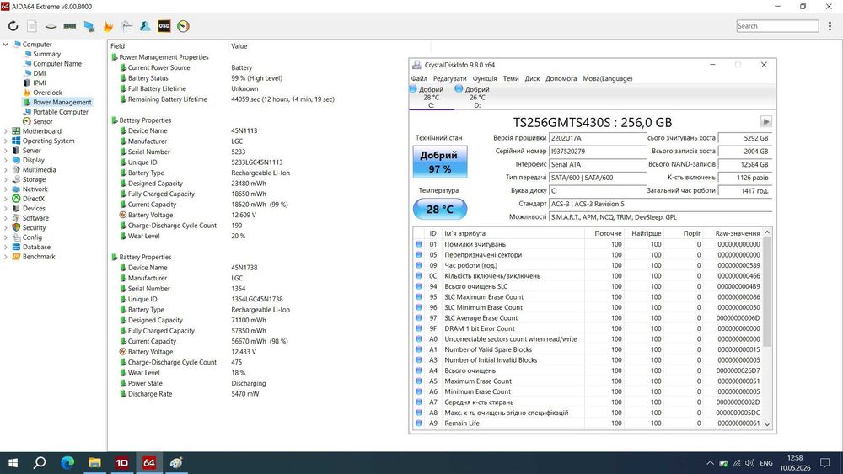Open the Теми menu in CrystalDiskInfo
The height and width of the screenshot is (474, 843).
[x=511, y=78]
